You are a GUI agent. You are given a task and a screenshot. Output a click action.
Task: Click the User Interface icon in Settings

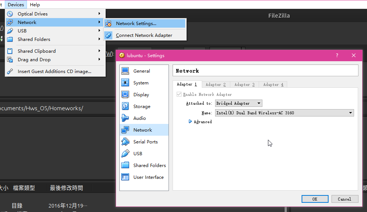125,177
